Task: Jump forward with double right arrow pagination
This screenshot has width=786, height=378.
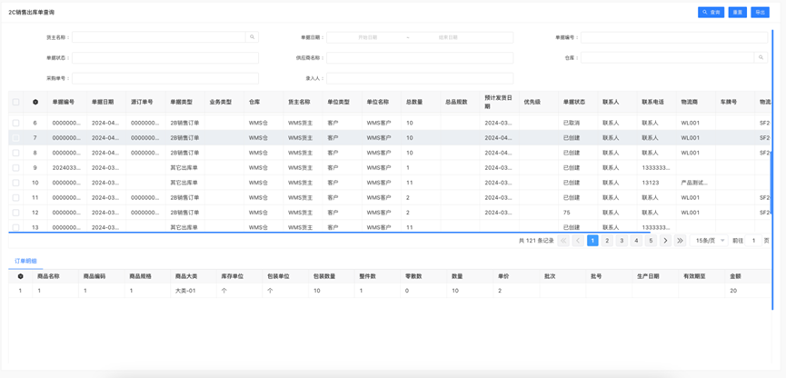Action: click(x=680, y=241)
